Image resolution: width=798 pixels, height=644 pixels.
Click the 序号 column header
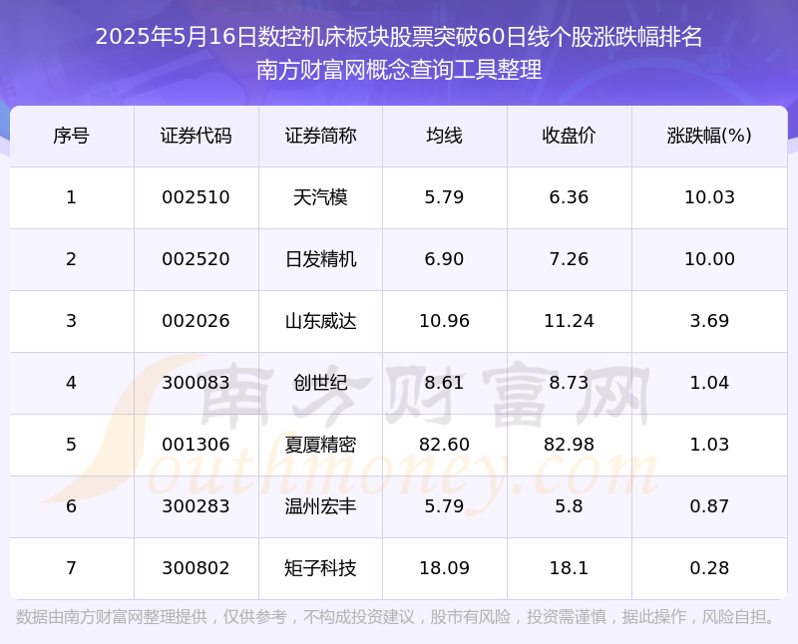(71, 136)
